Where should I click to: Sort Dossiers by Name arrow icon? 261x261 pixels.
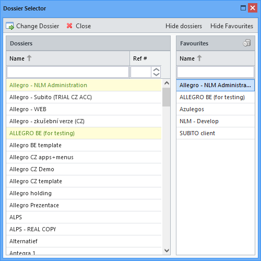click(x=29, y=58)
